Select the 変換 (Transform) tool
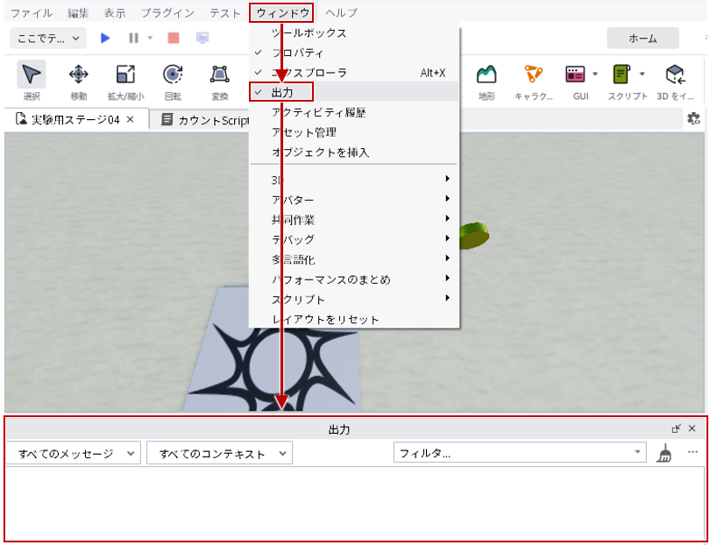This screenshot has height=545, width=710. point(220,80)
